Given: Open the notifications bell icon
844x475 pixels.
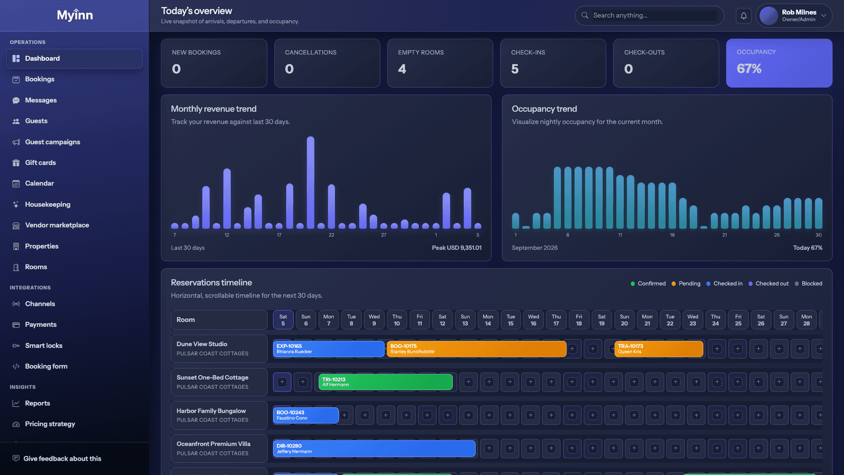Looking at the screenshot, I should point(743,16).
